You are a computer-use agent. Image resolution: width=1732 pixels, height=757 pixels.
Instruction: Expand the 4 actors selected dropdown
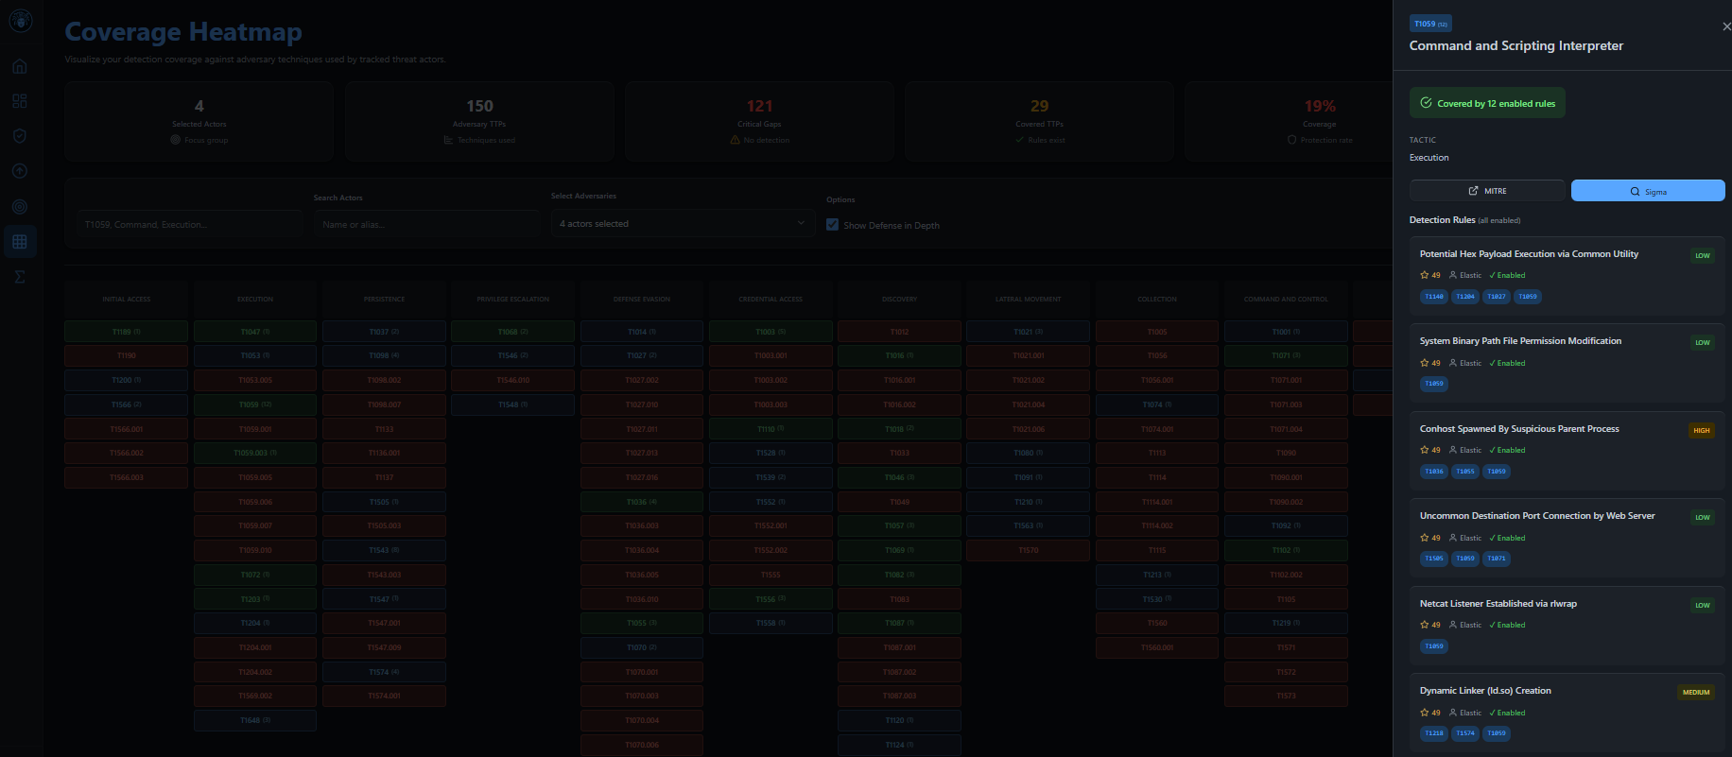click(682, 224)
